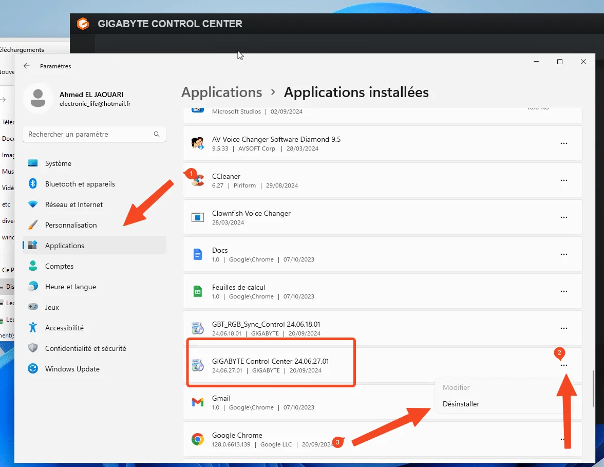
Task: Choose Désinstaller from the context menu
Action: (x=461, y=404)
